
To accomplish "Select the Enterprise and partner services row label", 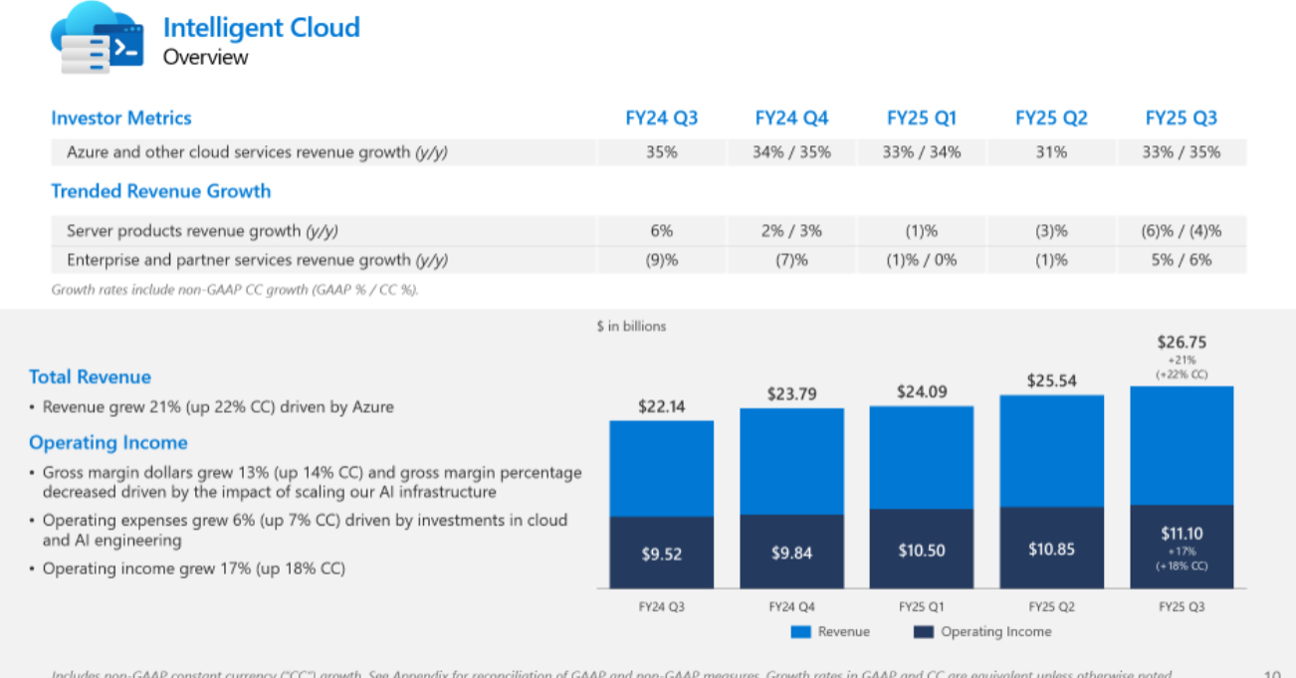I will point(257,261).
